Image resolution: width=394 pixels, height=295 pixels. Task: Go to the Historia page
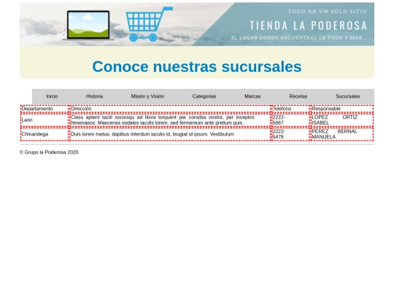[94, 96]
